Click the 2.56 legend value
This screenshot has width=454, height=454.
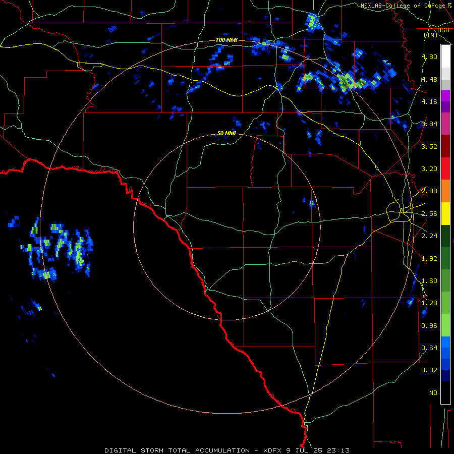429,214
